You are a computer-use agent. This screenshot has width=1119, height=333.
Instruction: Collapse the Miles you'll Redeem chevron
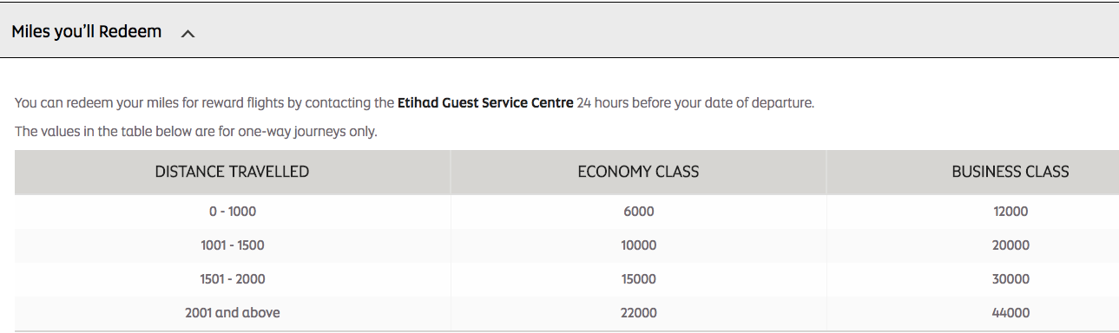point(188,33)
